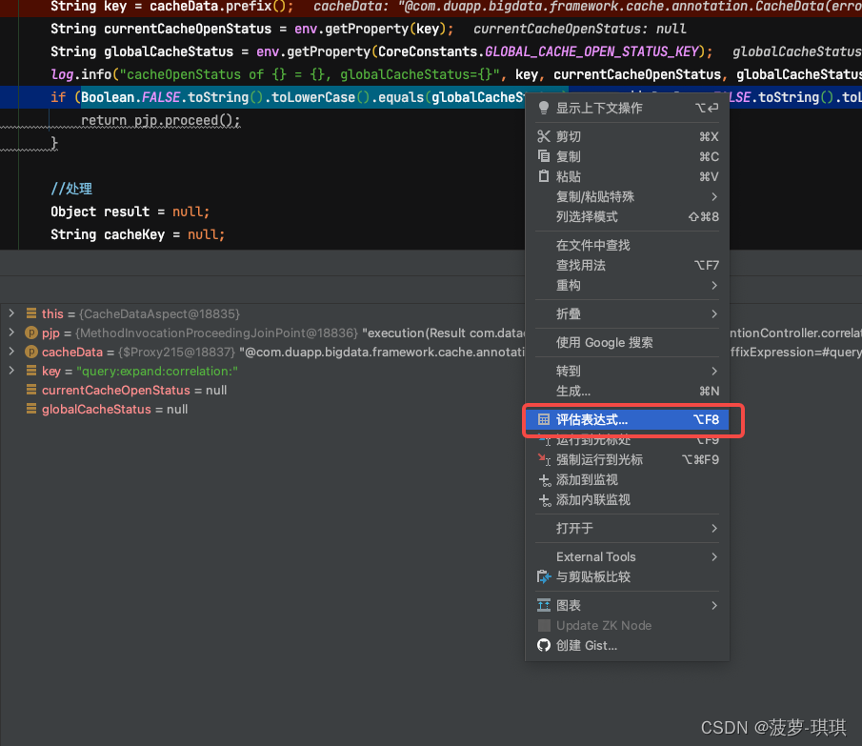Select 与剪贴板比较 menu item

pos(628,576)
